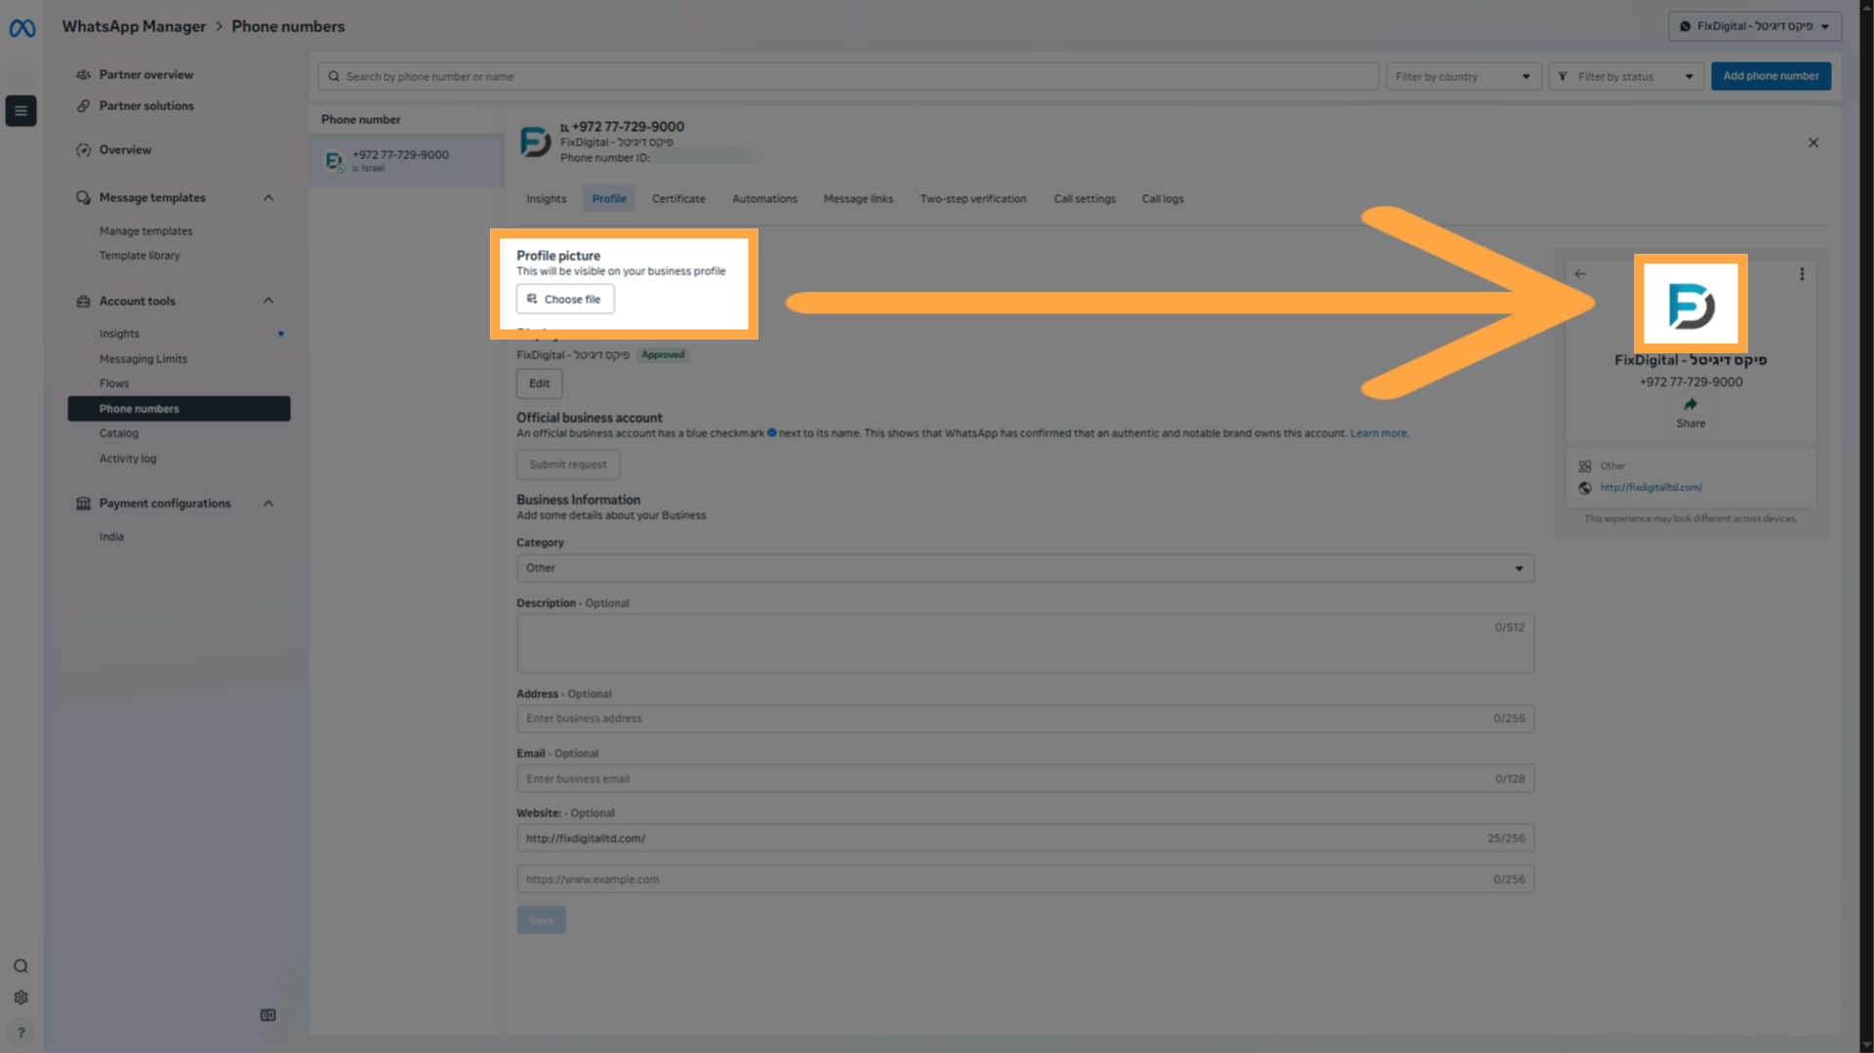
Task: Toggle sidebar collapse panel icon
Action: tap(268, 1015)
